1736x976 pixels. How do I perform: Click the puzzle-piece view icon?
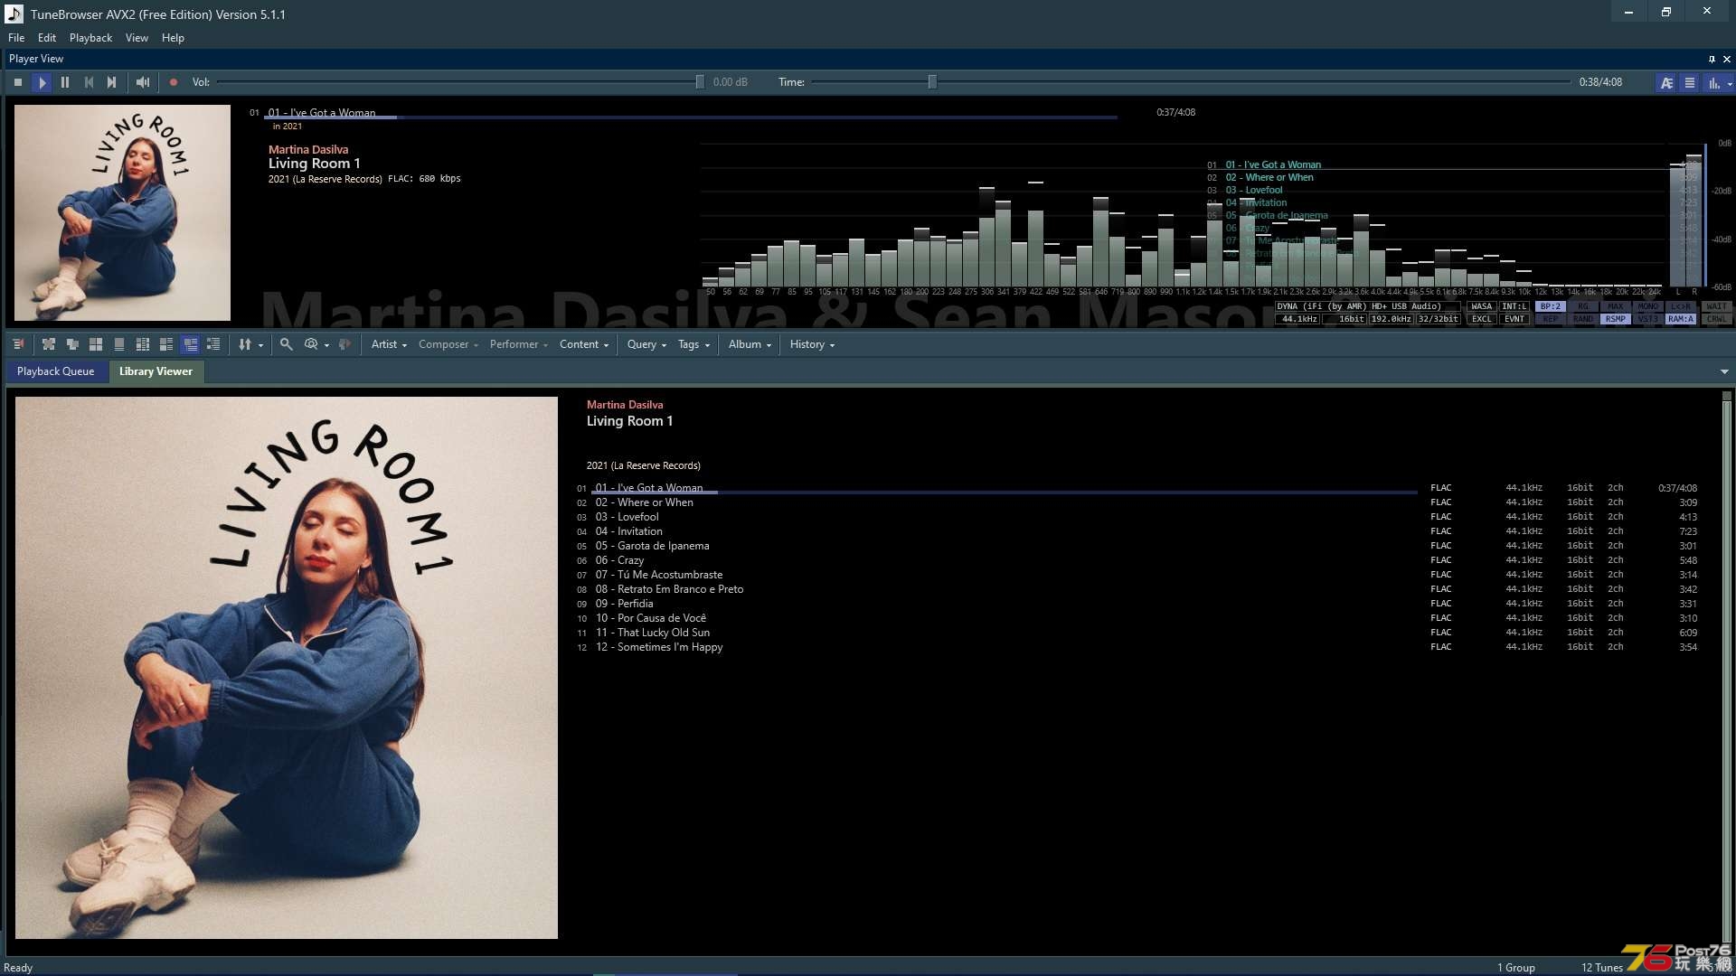49,344
